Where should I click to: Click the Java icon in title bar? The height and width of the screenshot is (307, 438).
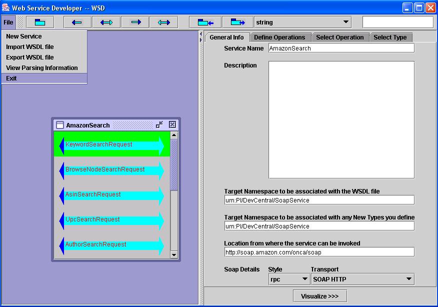tap(5, 7)
